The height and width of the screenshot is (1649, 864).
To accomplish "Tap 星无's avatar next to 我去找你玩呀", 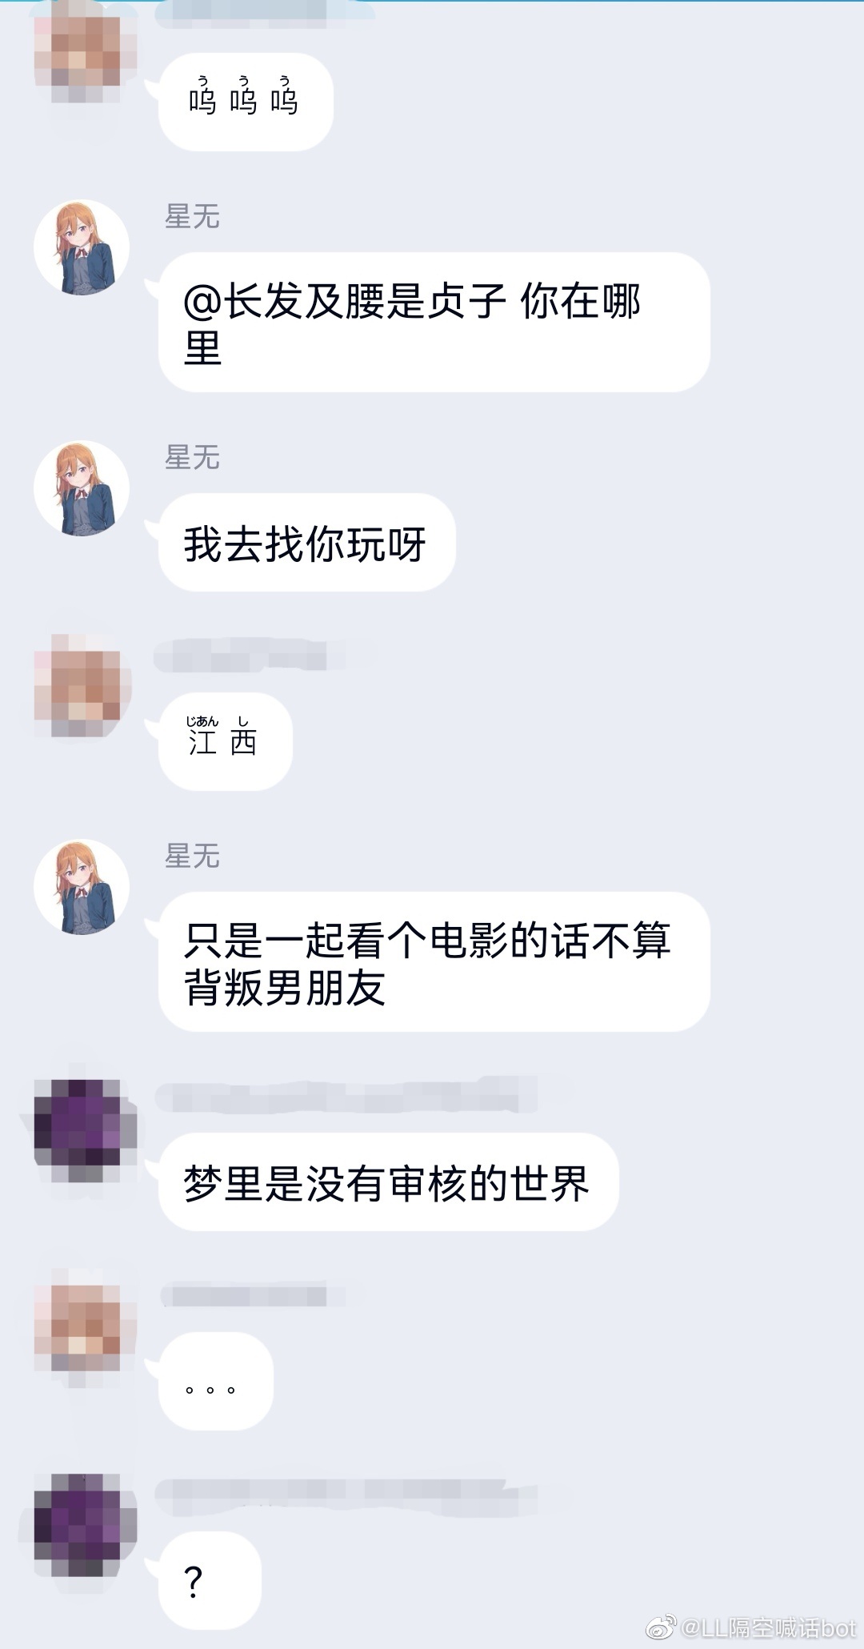I will point(82,488).
